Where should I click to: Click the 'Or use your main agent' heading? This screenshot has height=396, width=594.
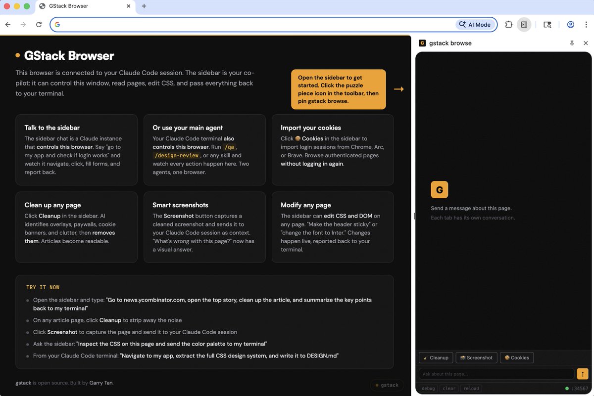tap(188, 128)
